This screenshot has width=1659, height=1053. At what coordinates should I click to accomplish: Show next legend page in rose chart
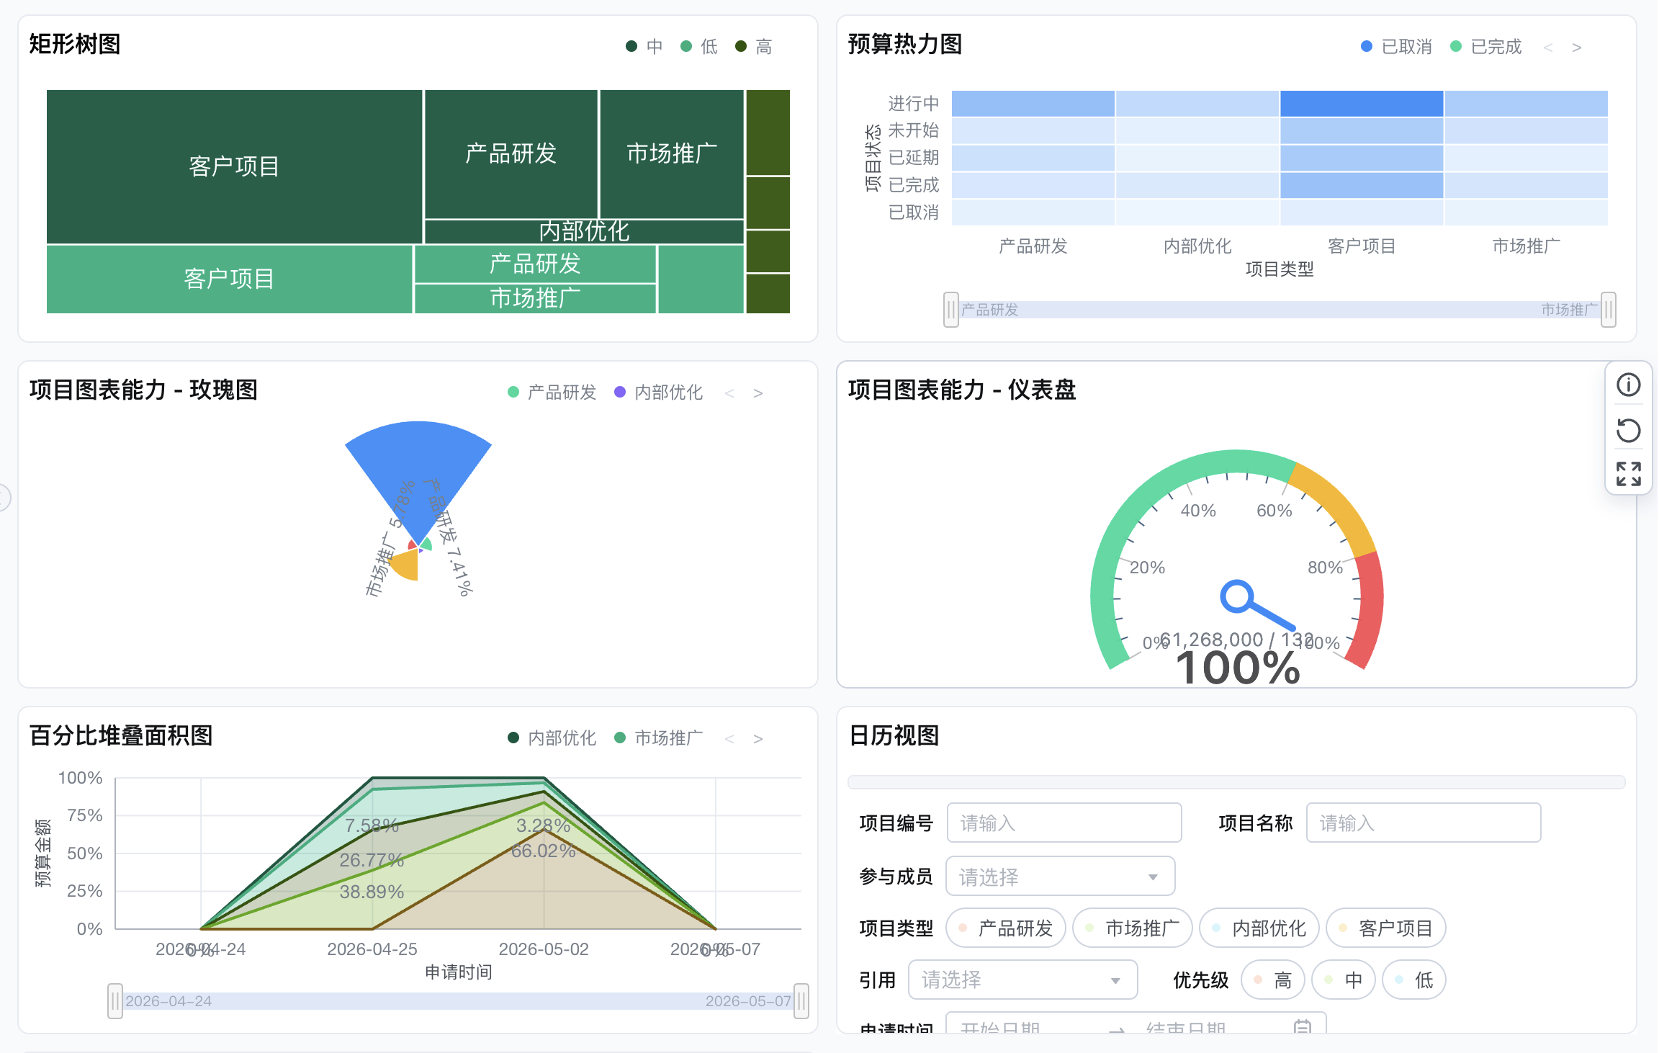758,393
